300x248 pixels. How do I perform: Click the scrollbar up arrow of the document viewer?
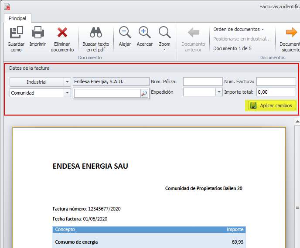[x=297, y=121]
